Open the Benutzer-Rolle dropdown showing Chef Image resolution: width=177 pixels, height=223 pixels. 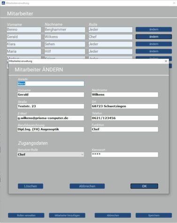[x=51, y=154]
